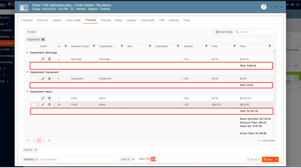This screenshot has height=168, width=301.
Task: Switch to the Delivery tab
Action: tap(57, 20)
